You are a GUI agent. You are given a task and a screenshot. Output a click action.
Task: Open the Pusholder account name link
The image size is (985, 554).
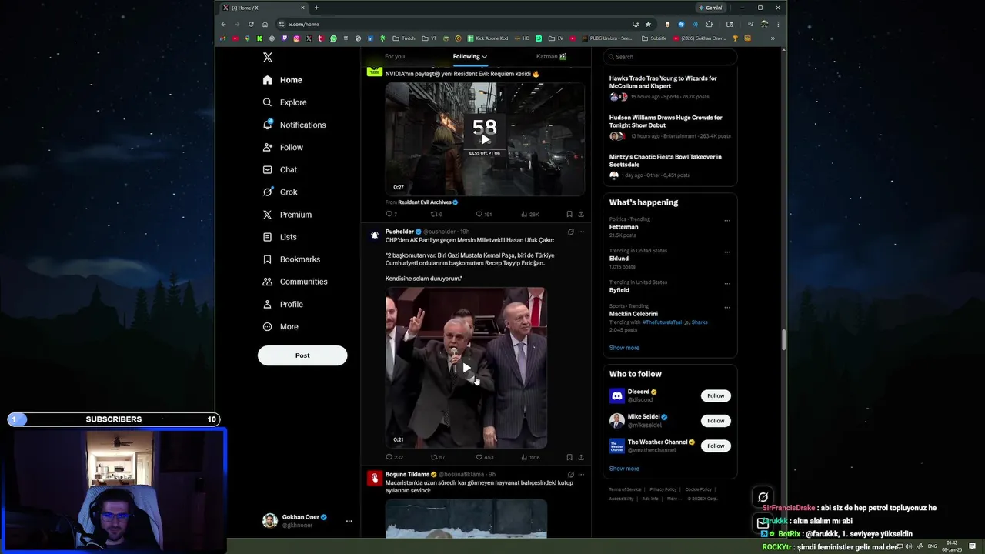(399, 232)
